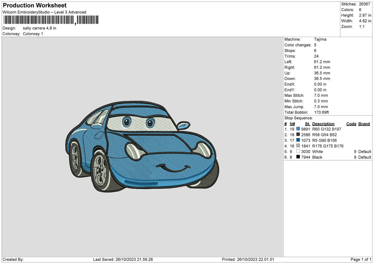The width and height of the screenshot is (374, 264).
Task: Click description 'R176 G175 B176'
Action: [x=328, y=146]
